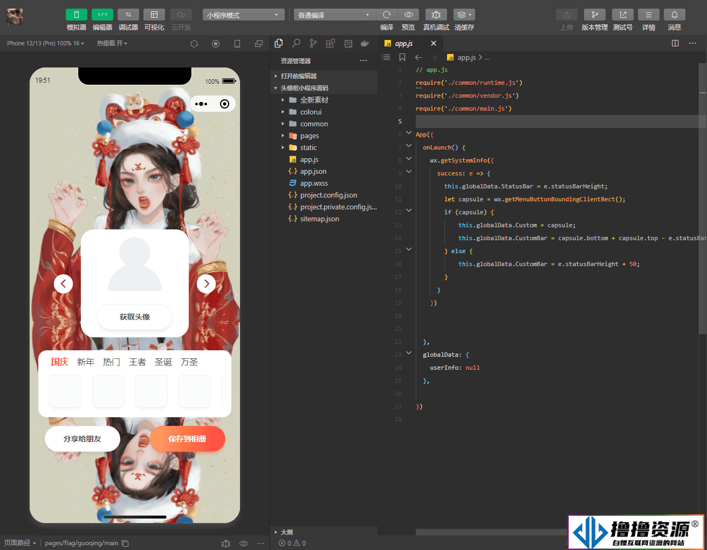
Task: Close mini program via capsule circle button
Action: point(225,104)
